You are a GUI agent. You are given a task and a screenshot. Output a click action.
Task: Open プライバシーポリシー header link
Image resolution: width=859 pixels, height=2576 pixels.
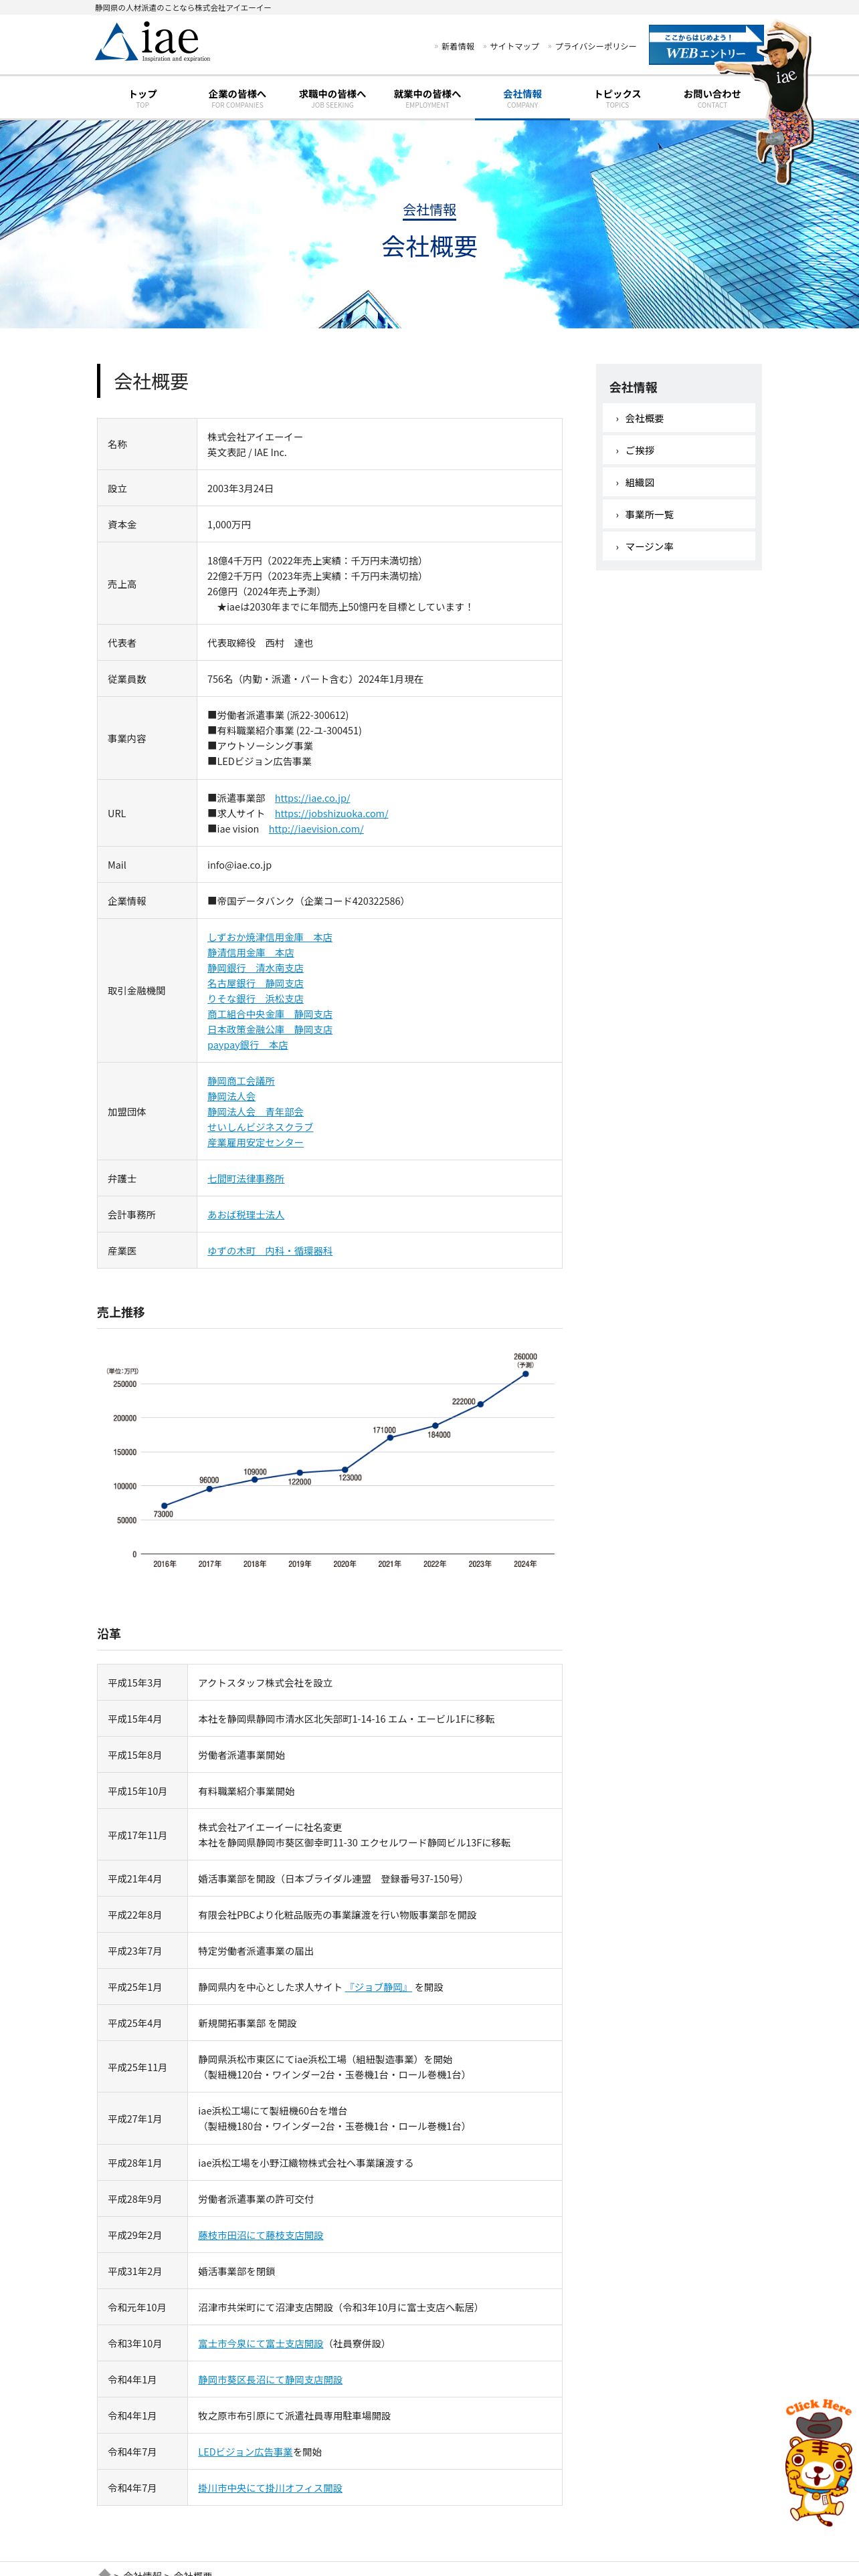point(595,46)
